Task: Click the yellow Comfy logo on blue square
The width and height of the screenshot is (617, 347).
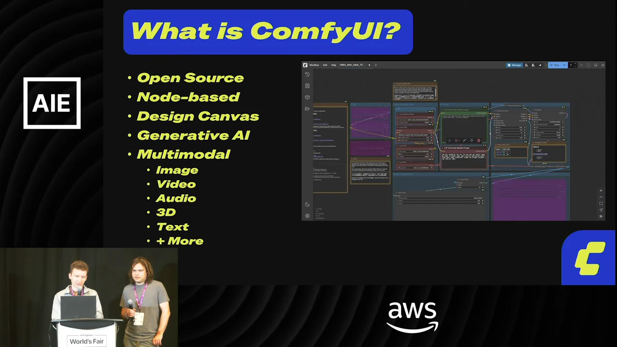Action: pos(589,258)
